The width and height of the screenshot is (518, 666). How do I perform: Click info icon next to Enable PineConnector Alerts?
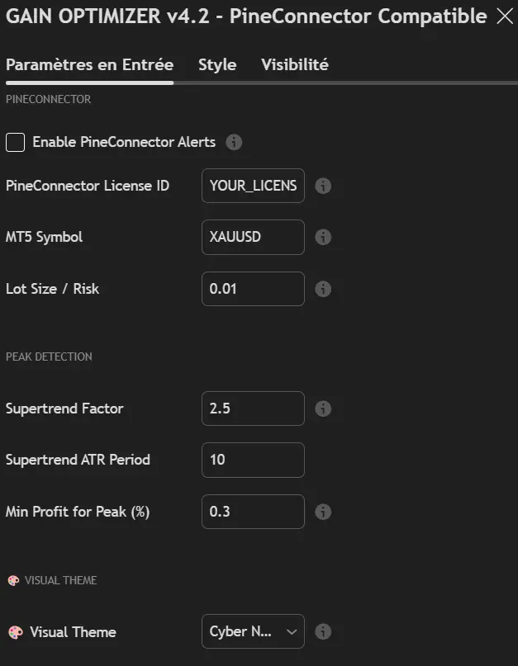pos(234,142)
